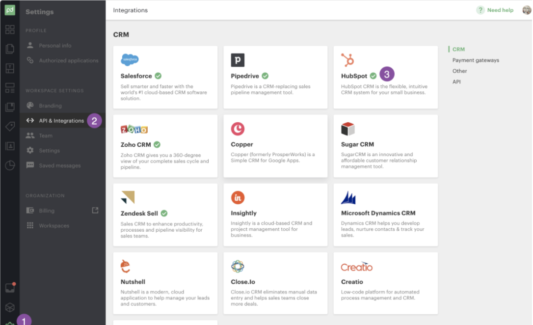
Task: Click the Insightly orange logo
Action: point(238,197)
